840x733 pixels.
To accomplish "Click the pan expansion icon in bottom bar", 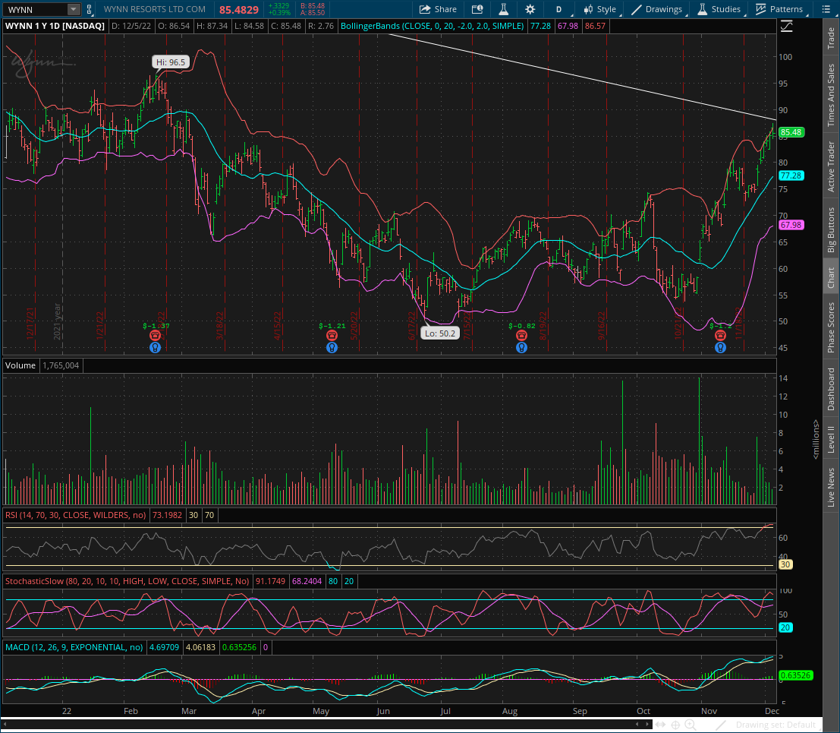I will (660, 725).
